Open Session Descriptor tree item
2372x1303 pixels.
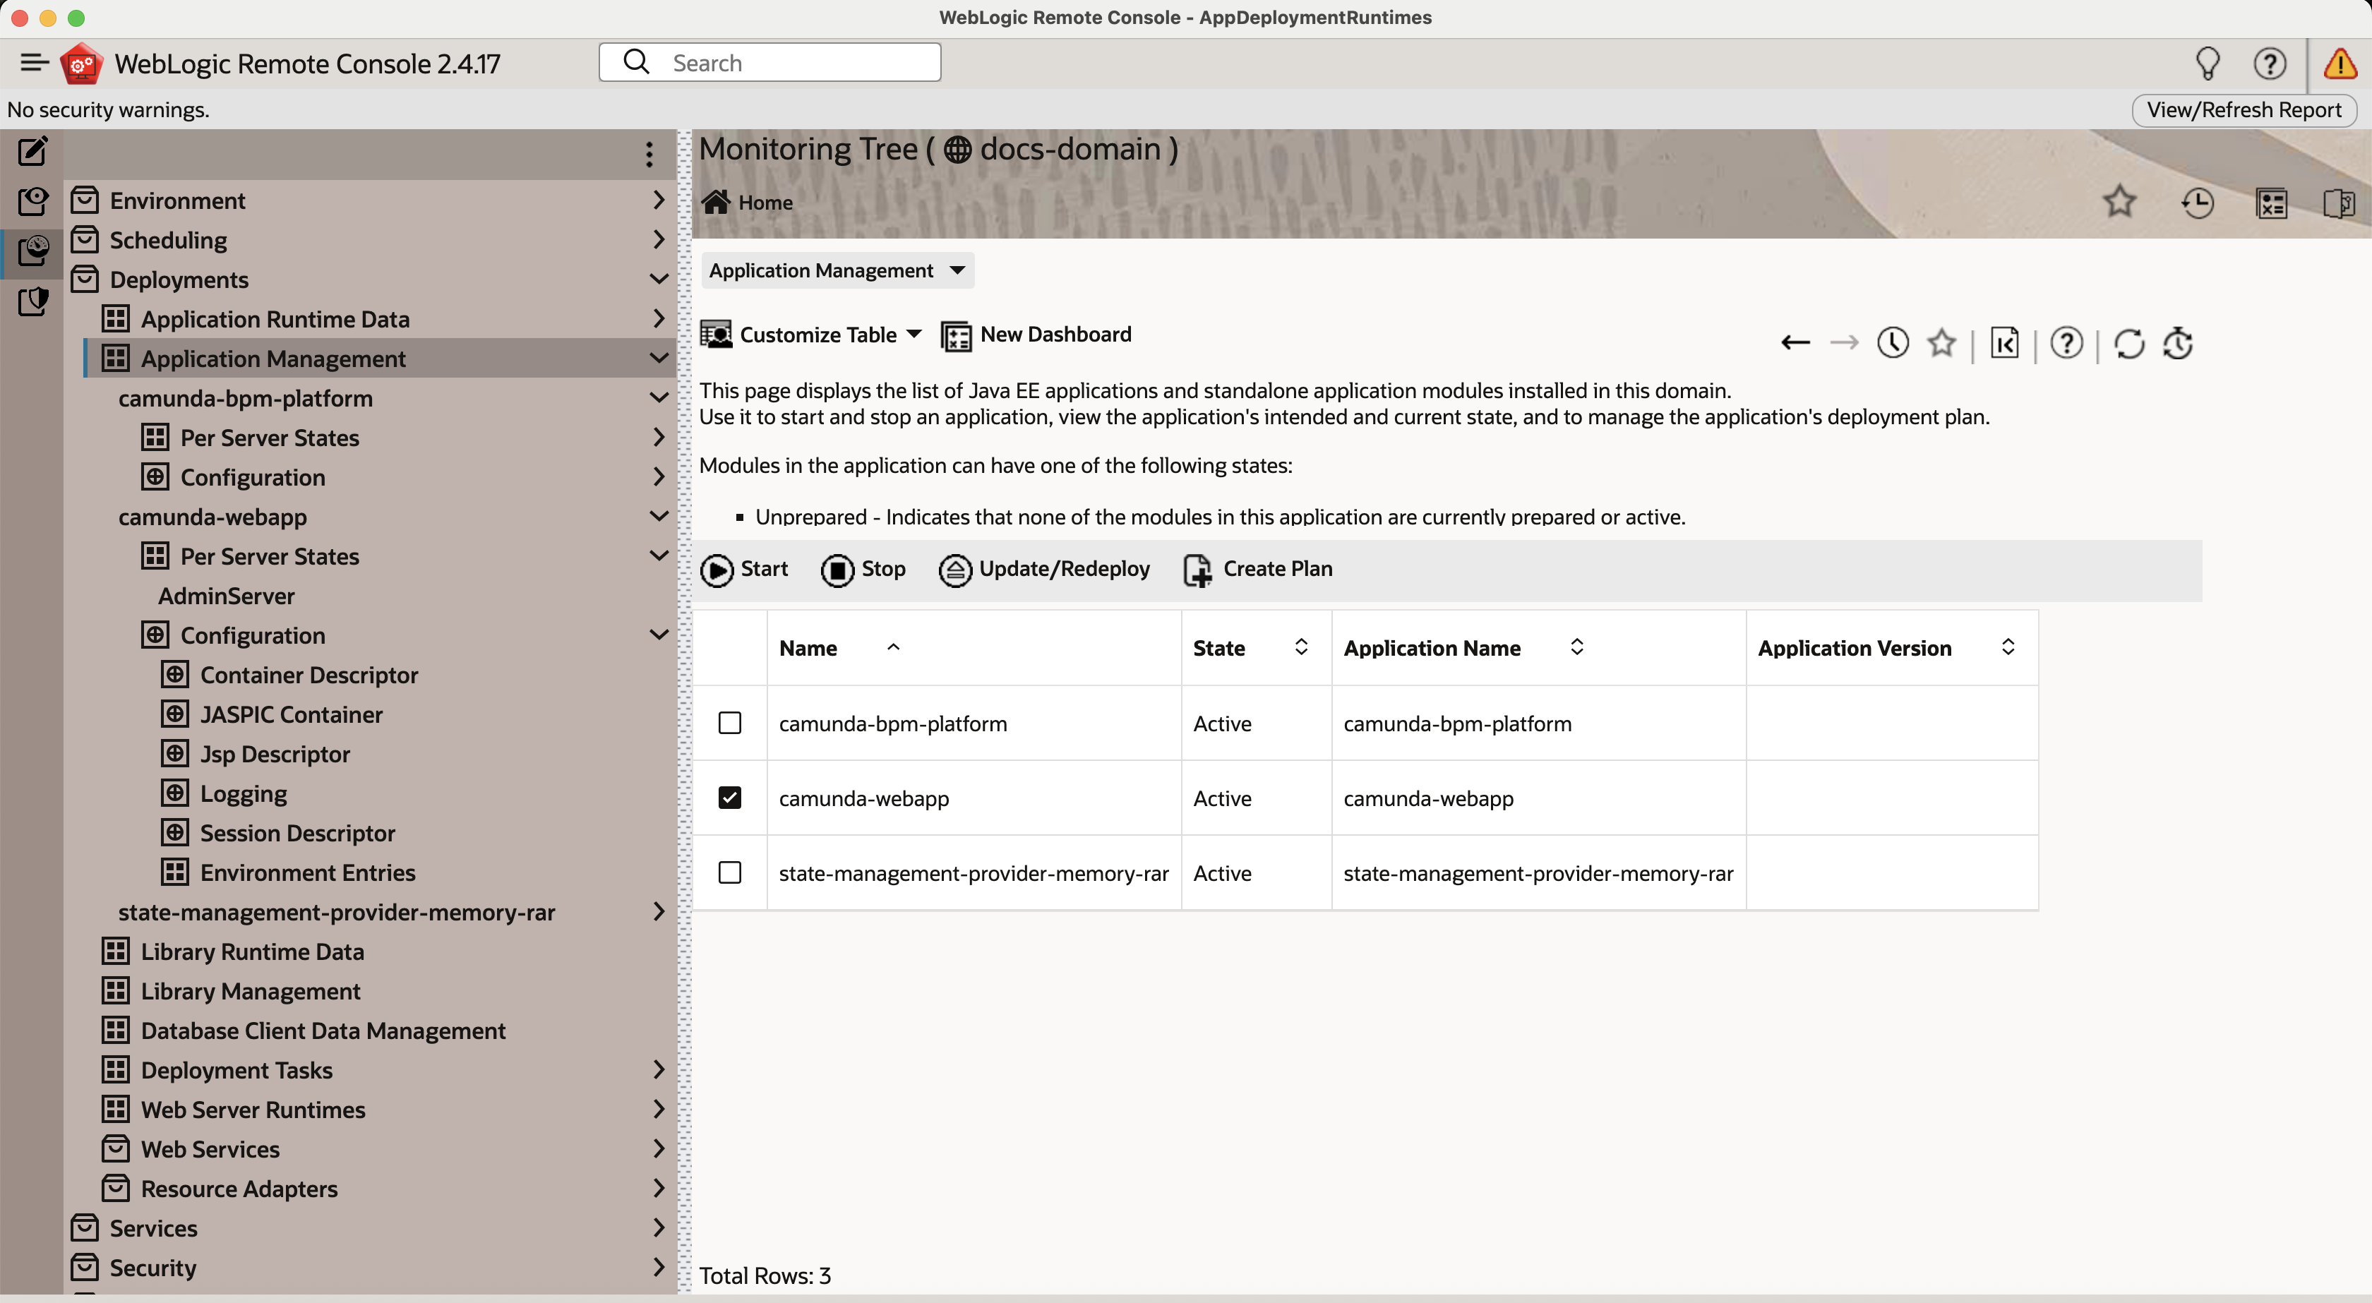click(296, 832)
